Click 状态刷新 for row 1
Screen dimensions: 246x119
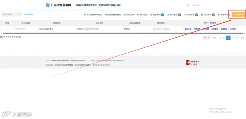[233, 29]
